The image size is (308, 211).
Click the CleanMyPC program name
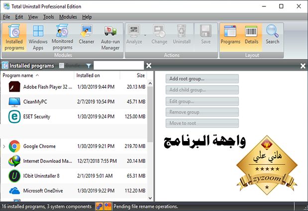coord(35,102)
